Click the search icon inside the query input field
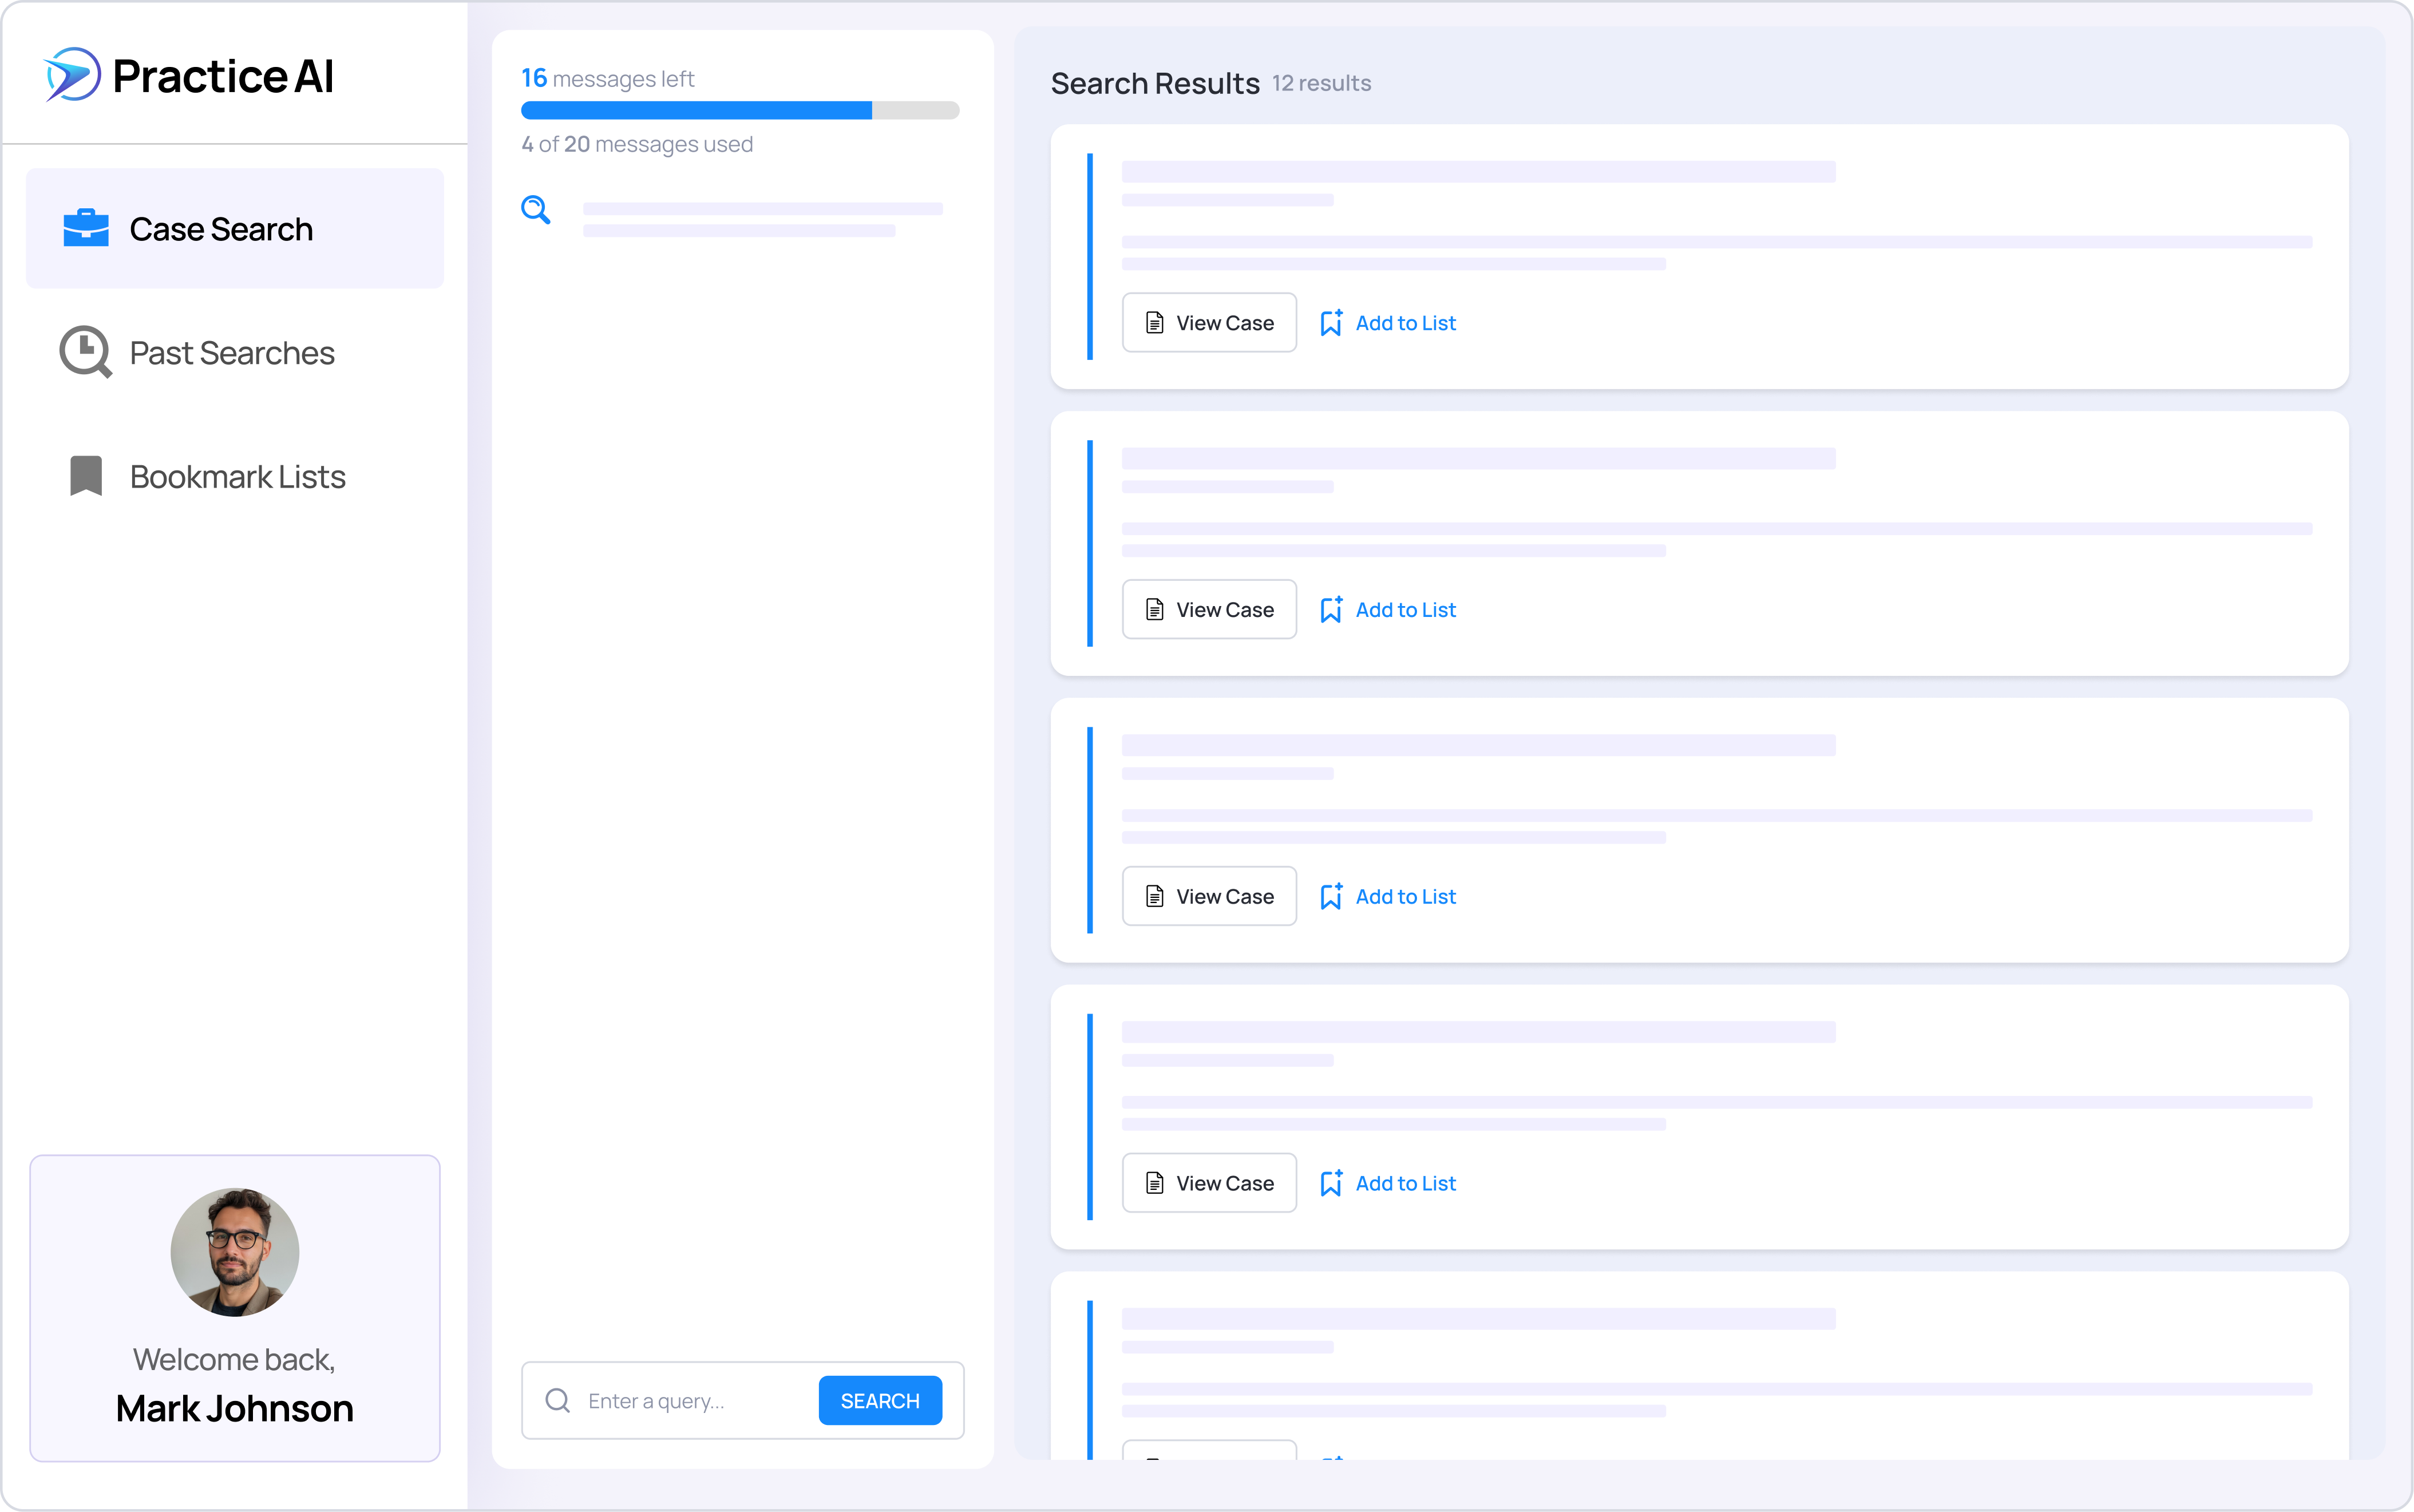The height and width of the screenshot is (1512, 2414). point(557,1400)
